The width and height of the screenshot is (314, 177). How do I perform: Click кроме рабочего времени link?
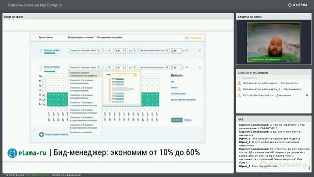(x=183, y=99)
